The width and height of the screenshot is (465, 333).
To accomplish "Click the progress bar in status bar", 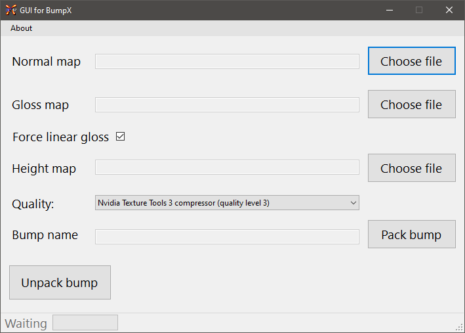I will pos(85,322).
